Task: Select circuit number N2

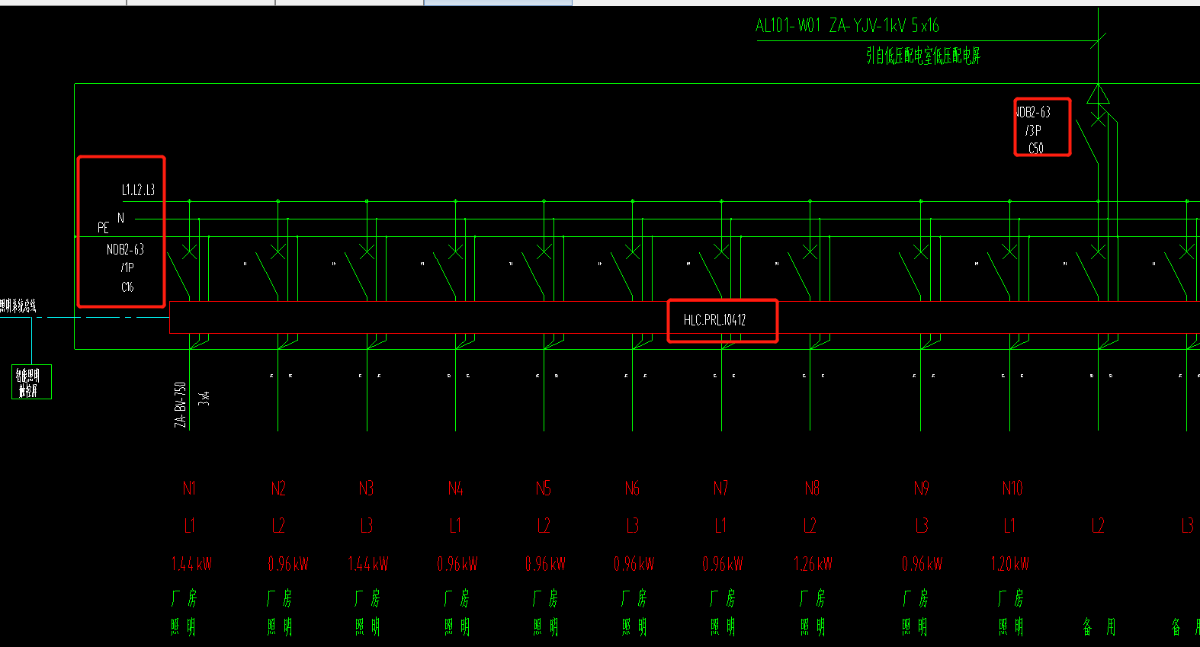Action: (x=278, y=488)
